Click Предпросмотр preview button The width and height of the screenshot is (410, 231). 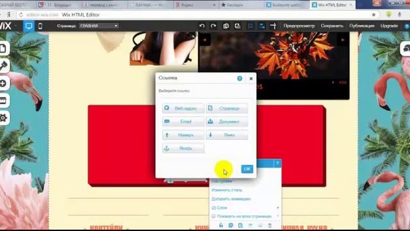tap(299, 26)
